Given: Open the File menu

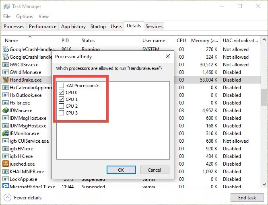Looking at the screenshot, I should [x=7, y=16].
